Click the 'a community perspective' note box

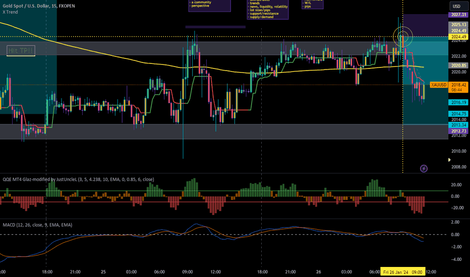(x=209, y=6)
